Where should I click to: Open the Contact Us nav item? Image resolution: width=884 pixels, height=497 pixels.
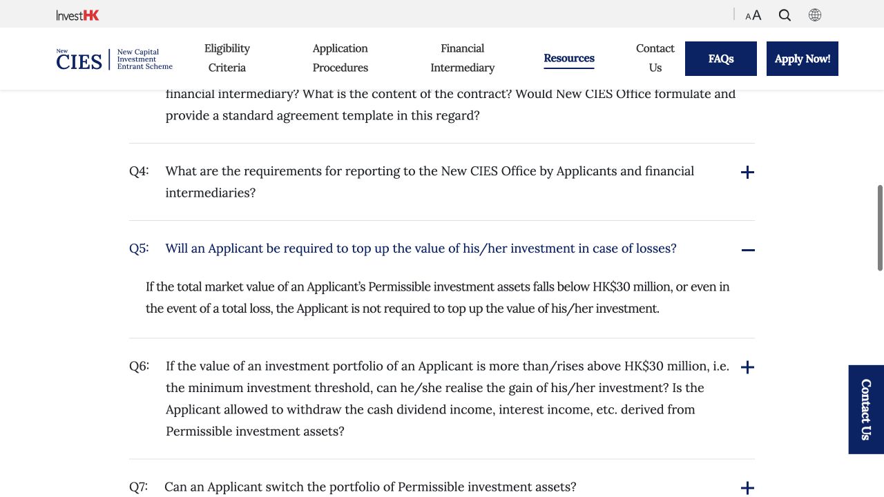click(x=655, y=58)
